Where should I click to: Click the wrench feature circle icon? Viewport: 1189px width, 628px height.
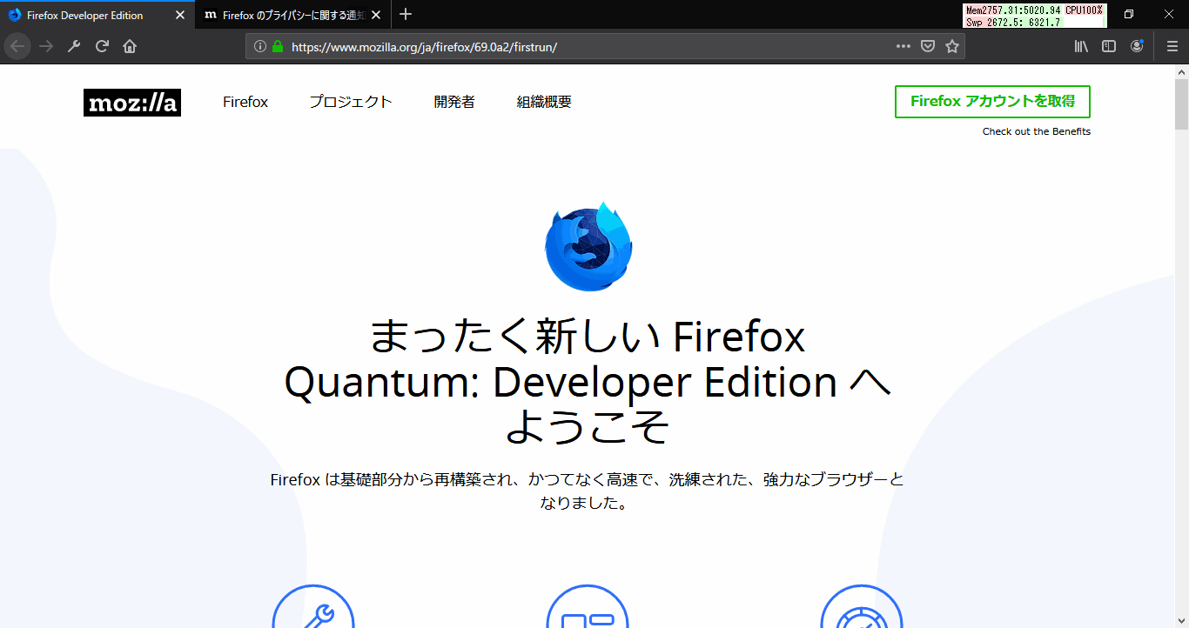313,606
